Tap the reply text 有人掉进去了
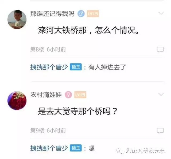 point(107,67)
